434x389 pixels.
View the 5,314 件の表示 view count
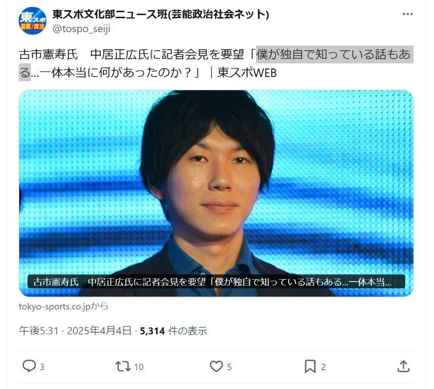point(173,331)
